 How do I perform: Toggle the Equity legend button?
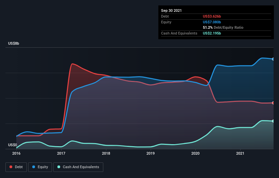[x=40, y=167]
